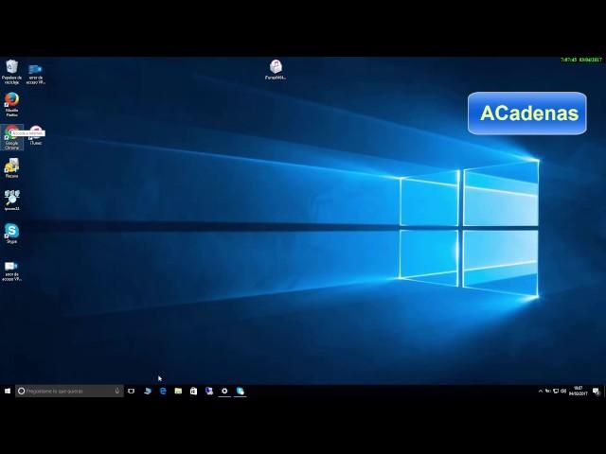Select the Skype desktop shortcut
The height and width of the screenshot is (454, 606).
(x=11, y=234)
